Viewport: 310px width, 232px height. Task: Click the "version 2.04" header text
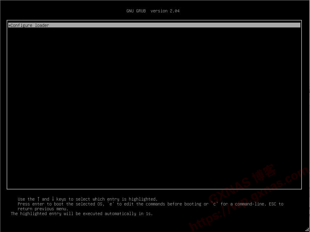165,11
